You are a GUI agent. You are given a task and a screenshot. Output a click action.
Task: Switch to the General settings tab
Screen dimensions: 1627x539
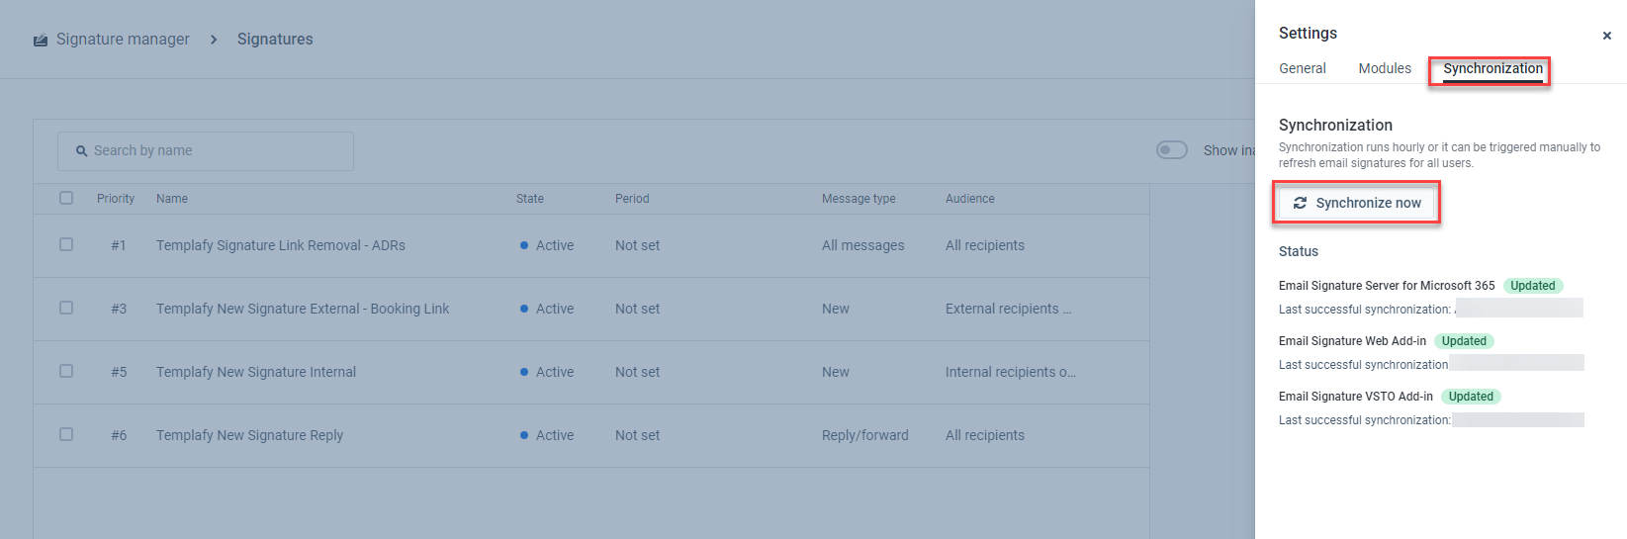[x=1302, y=68]
